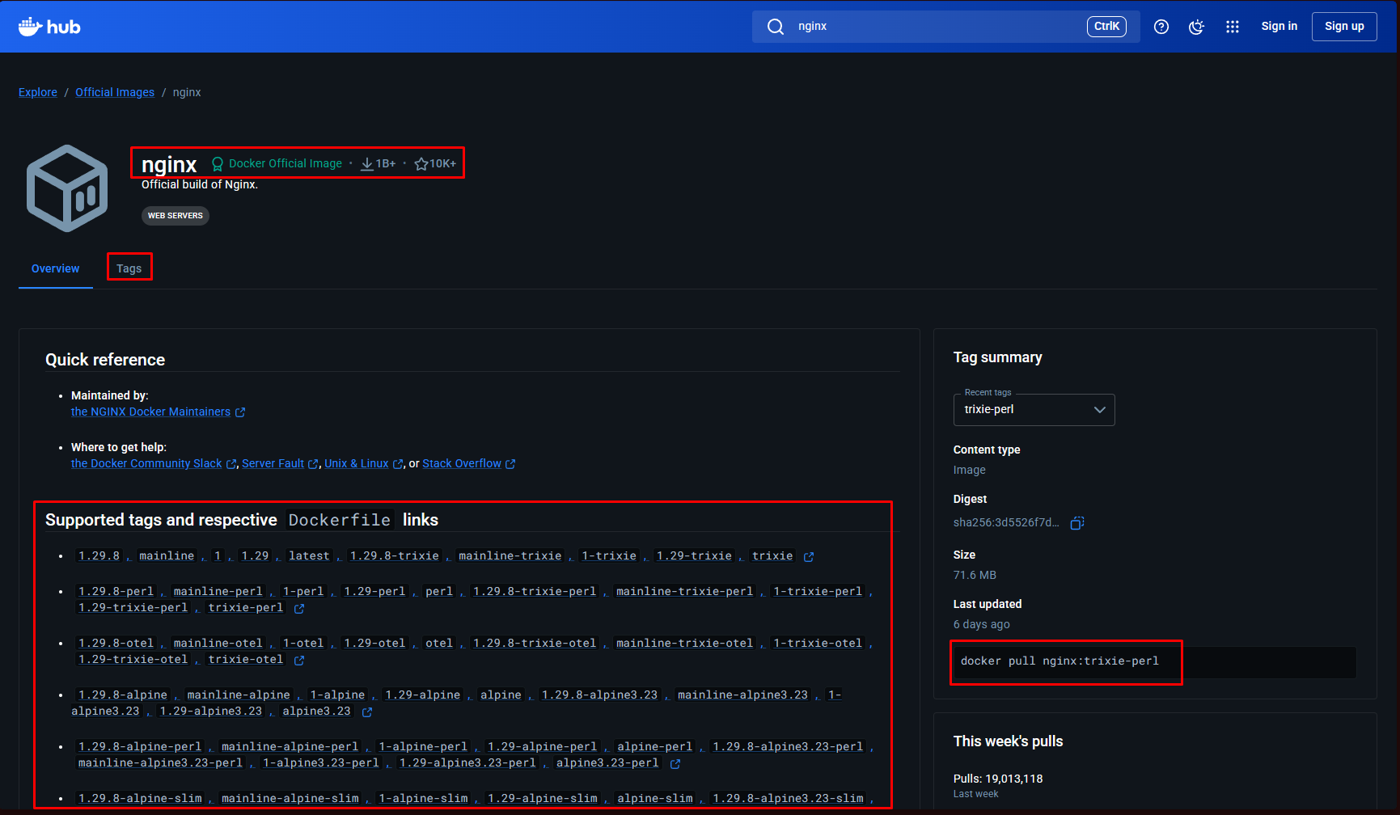Go to Explore breadcrumb
Screen dimensions: 1400x815
[38, 92]
